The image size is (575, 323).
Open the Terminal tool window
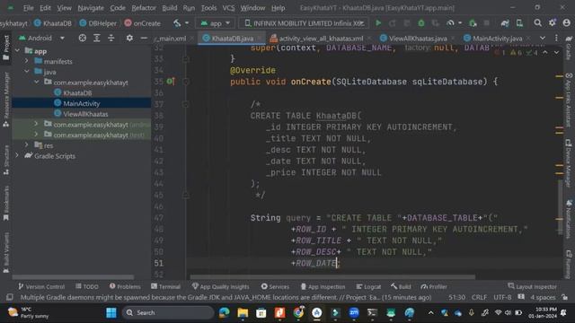165,286
